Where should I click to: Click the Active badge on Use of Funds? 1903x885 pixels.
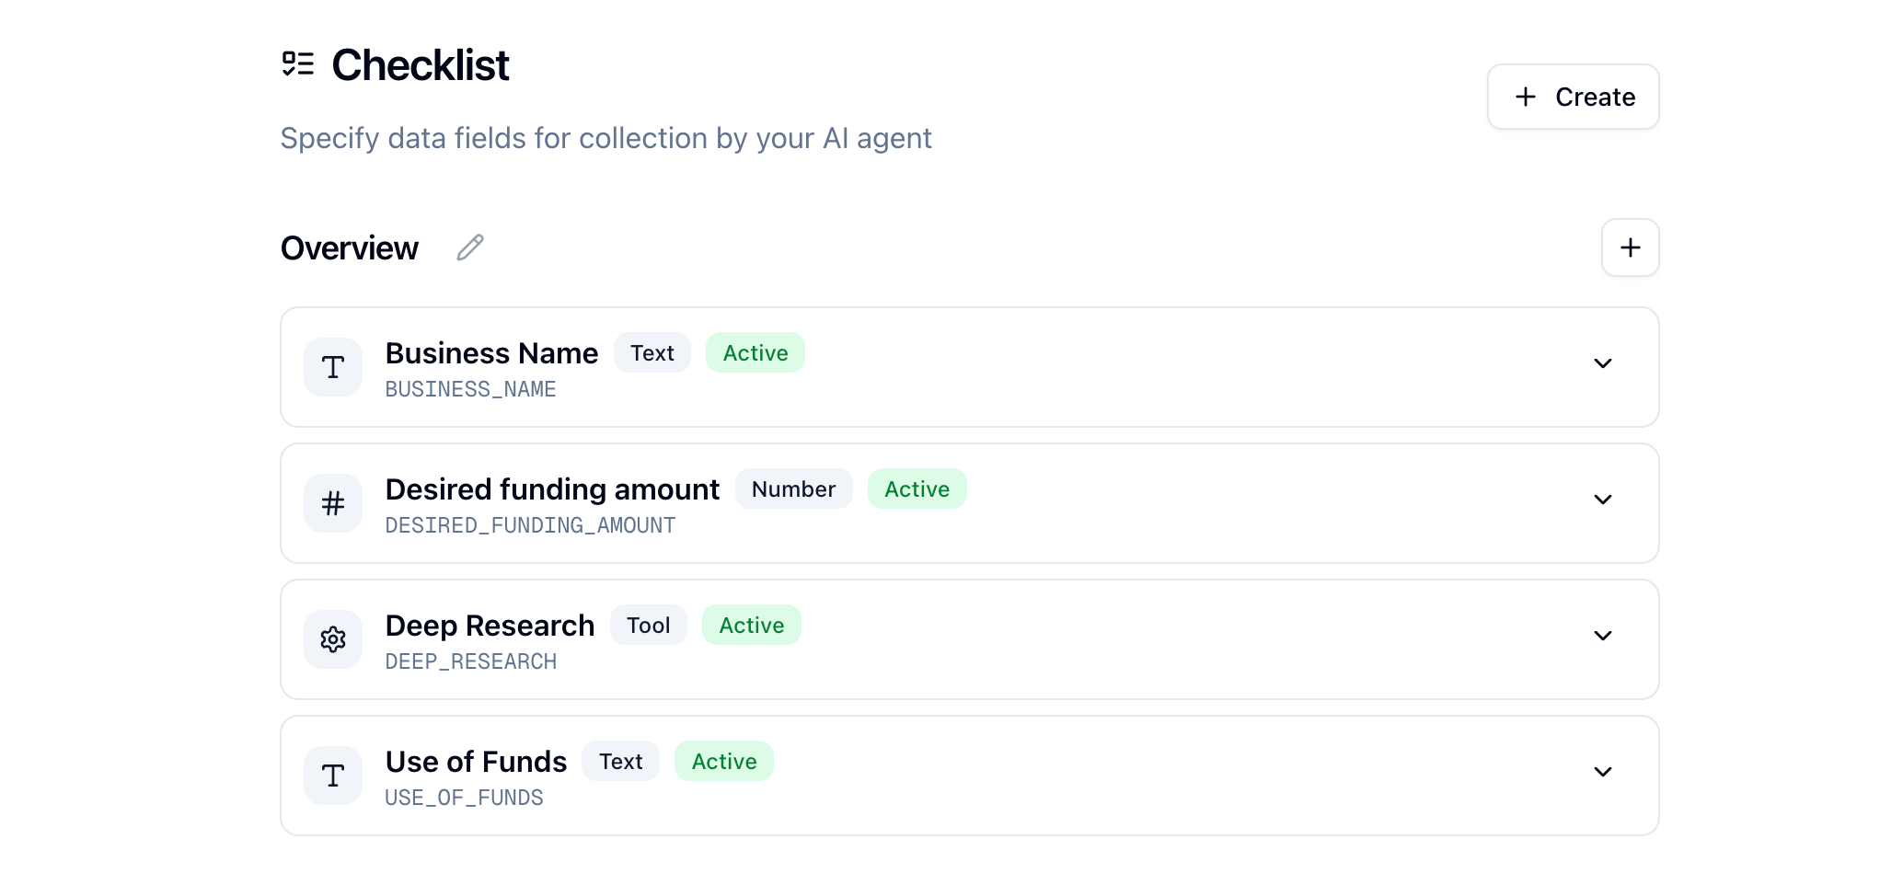723,762
